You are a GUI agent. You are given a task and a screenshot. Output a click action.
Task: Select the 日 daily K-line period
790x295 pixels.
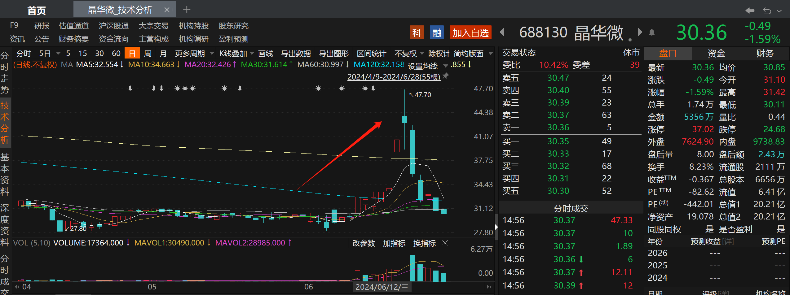coord(132,53)
